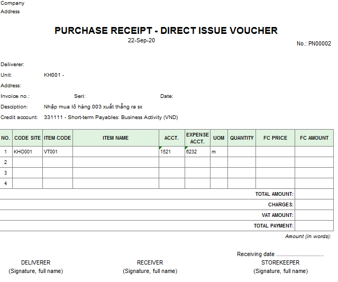The height and width of the screenshot is (282, 338).
Task: Select the KHO001 code site cell
Action: tap(28, 152)
